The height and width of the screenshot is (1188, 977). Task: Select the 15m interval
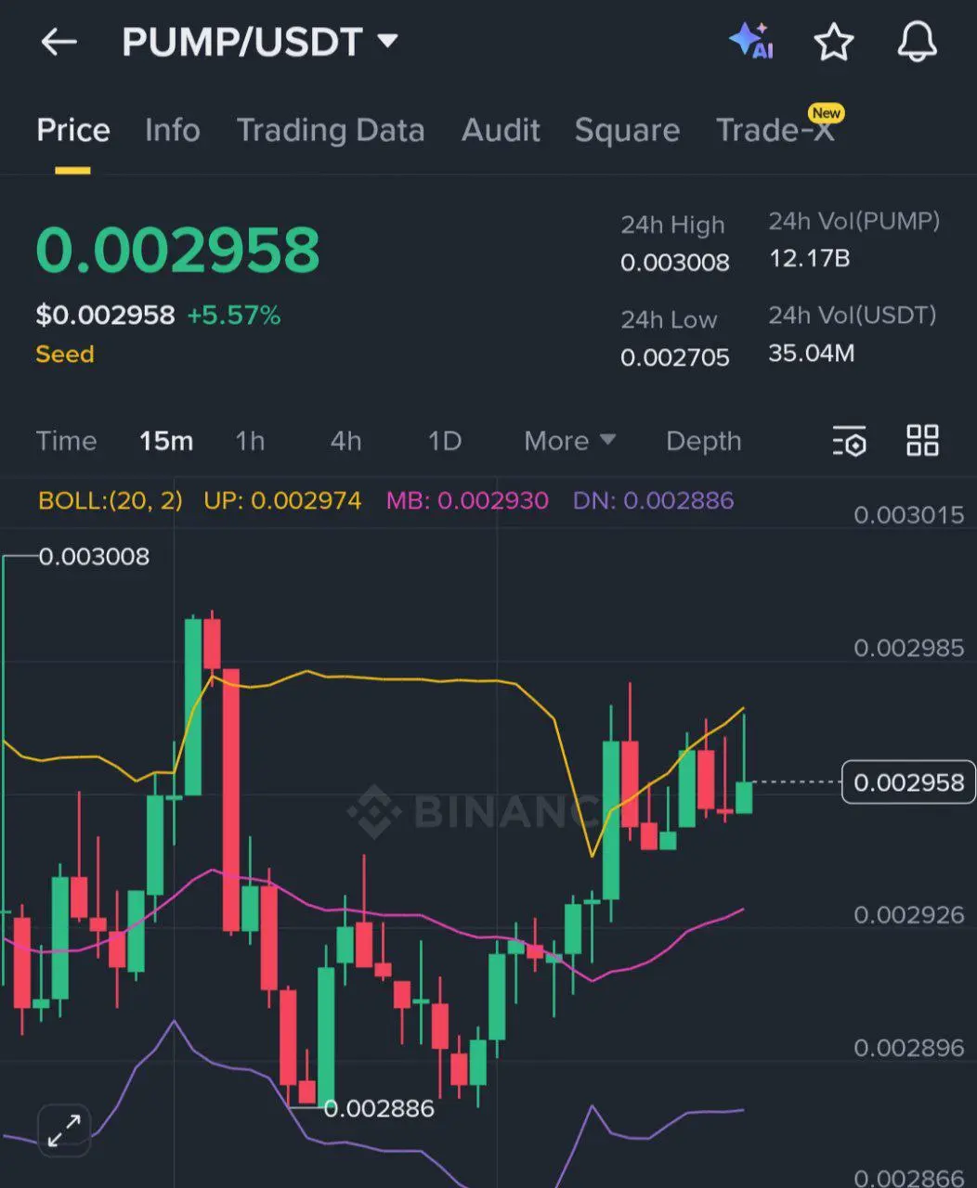point(166,441)
